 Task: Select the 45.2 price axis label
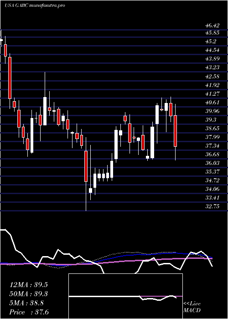[x=211, y=41]
